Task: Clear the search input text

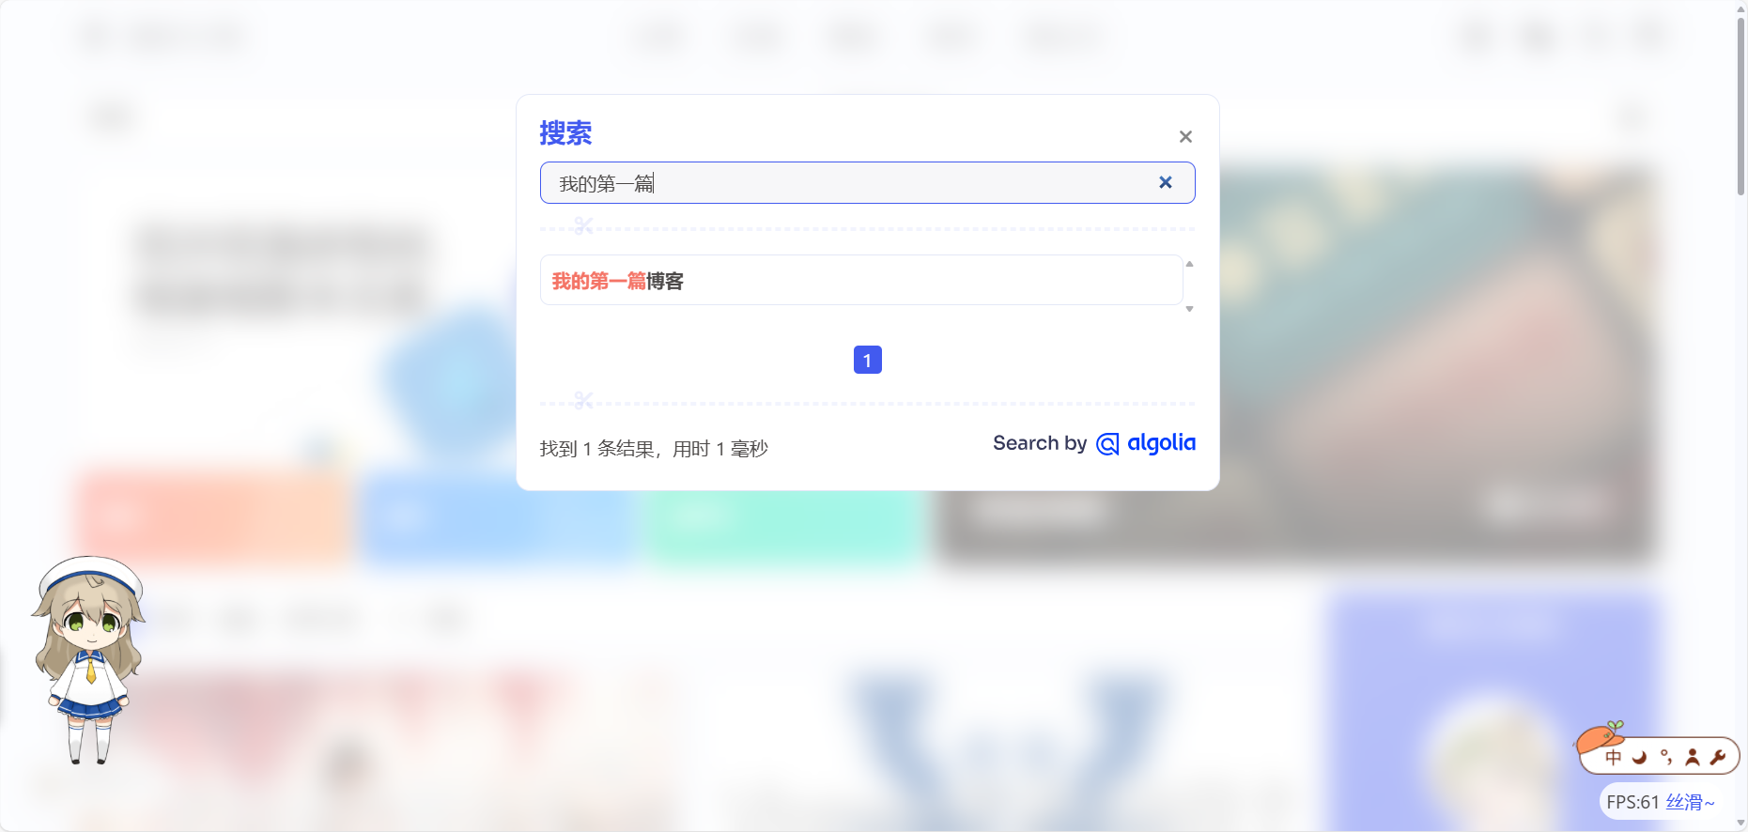Action: tap(1165, 182)
